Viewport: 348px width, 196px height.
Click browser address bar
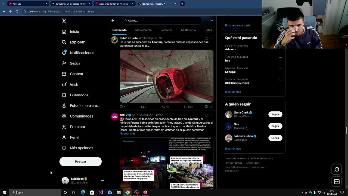(x=141, y=11)
